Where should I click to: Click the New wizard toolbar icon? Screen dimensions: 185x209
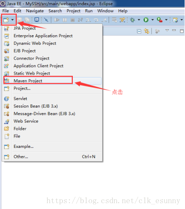click(x=6, y=20)
